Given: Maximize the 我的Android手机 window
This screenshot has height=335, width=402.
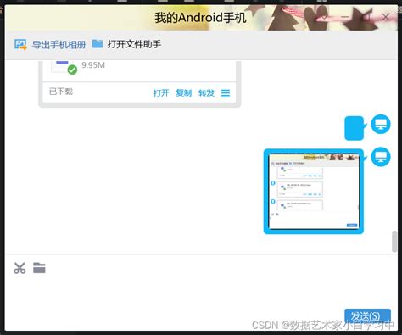Looking at the screenshot, I should (x=366, y=17).
